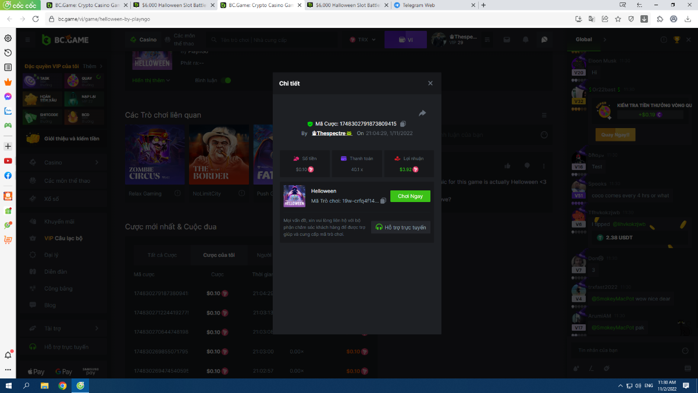This screenshot has height=393, width=698.
Task: Click the green Chơi Ngay button
Action: click(410, 196)
